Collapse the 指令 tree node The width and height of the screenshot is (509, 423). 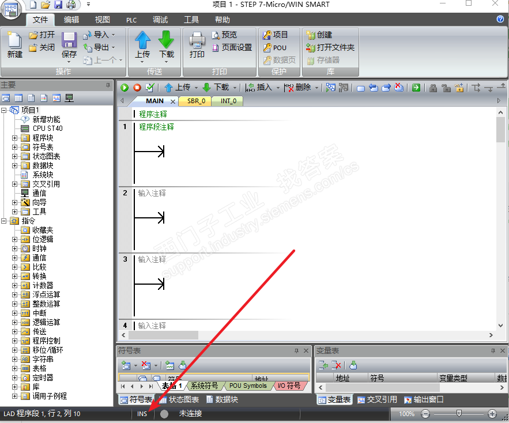click(x=4, y=221)
